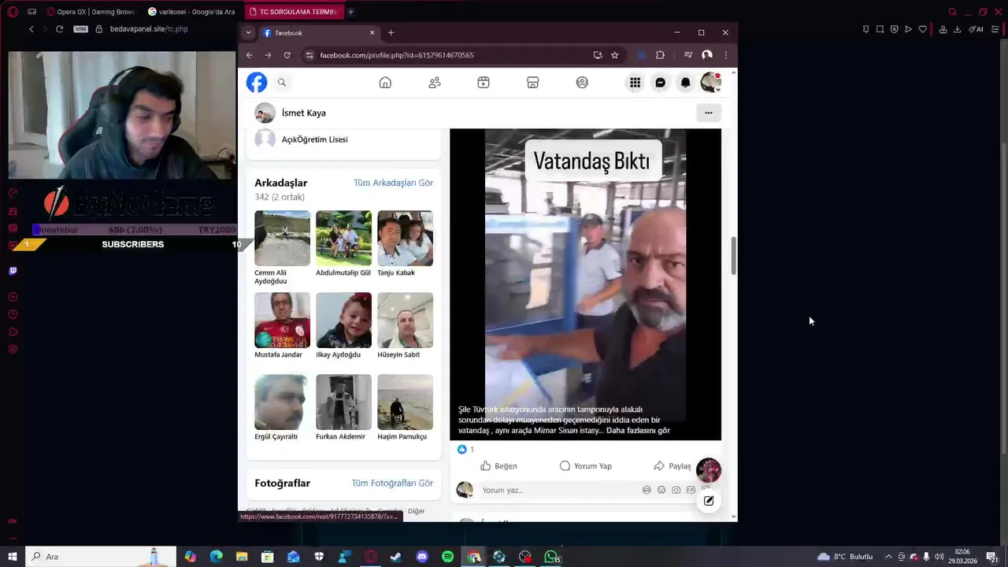Click Vatandaş Bıktı reel video
The height and width of the screenshot is (567, 1008).
click(x=585, y=284)
